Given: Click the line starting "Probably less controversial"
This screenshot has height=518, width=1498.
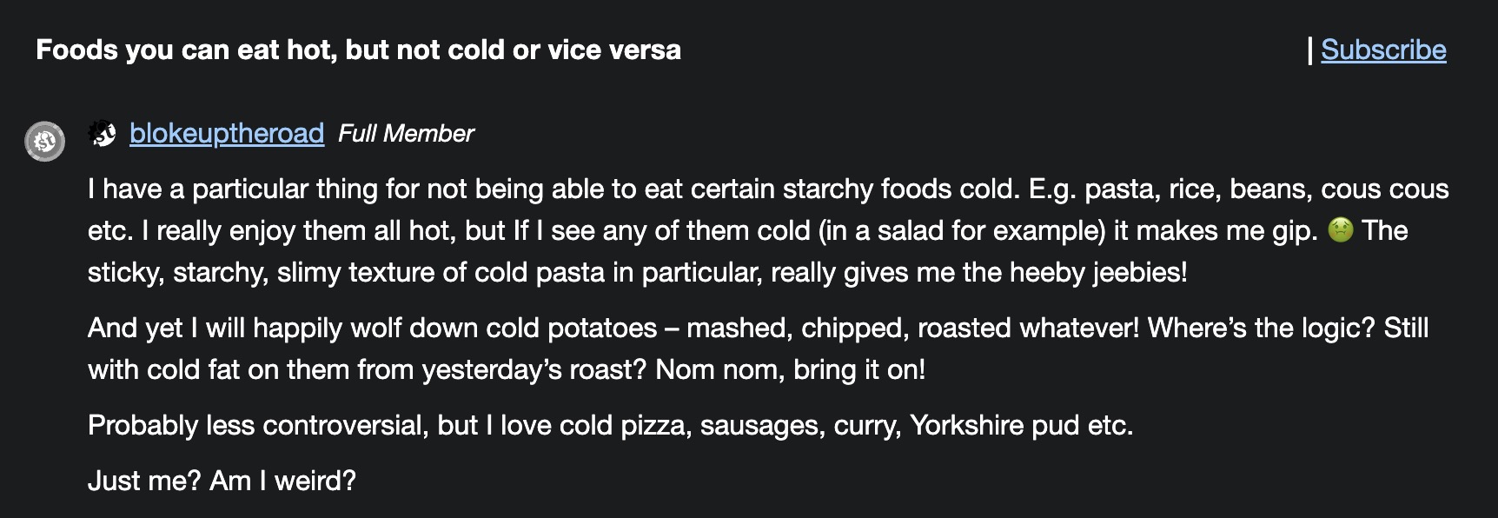Looking at the screenshot, I should [610, 426].
